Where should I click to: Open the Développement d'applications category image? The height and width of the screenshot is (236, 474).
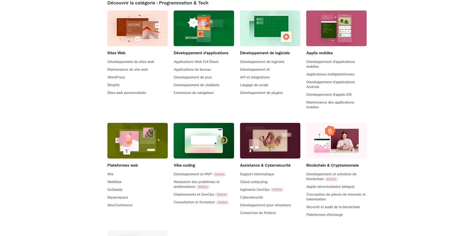[204, 28]
